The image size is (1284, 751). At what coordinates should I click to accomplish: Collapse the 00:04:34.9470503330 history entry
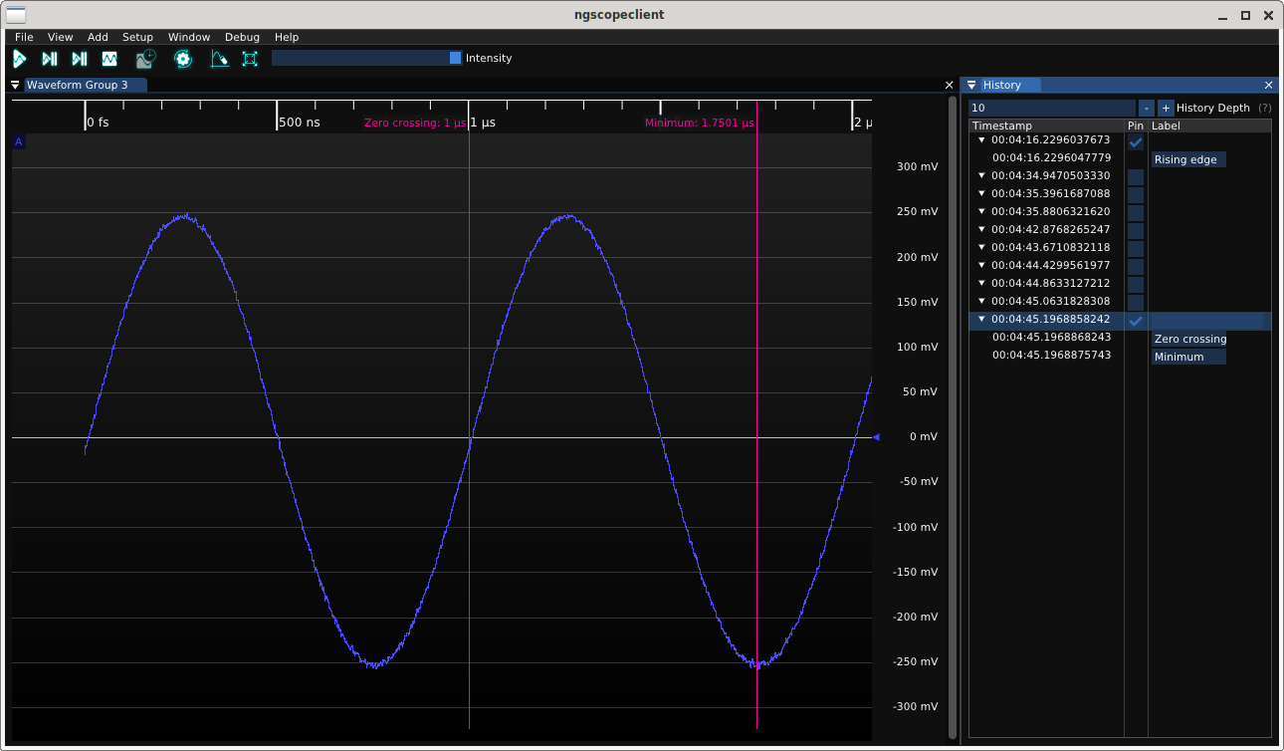(x=982, y=176)
